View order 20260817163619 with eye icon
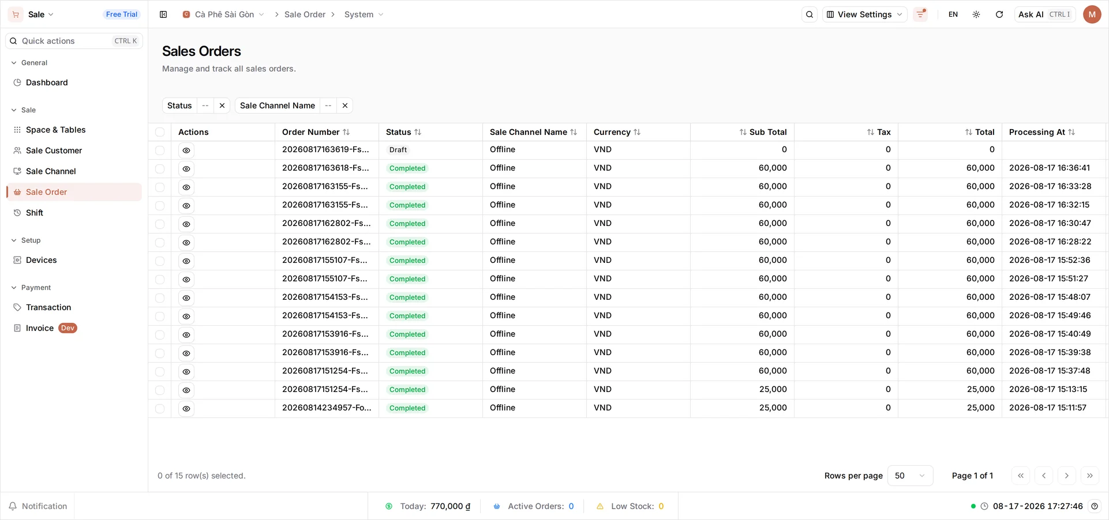Image resolution: width=1109 pixels, height=520 pixels. pos(186,150)
